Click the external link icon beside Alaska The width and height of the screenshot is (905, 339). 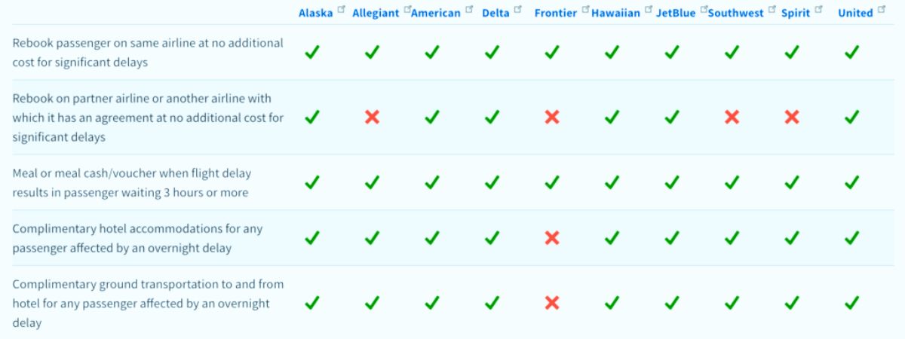point(342,10)
